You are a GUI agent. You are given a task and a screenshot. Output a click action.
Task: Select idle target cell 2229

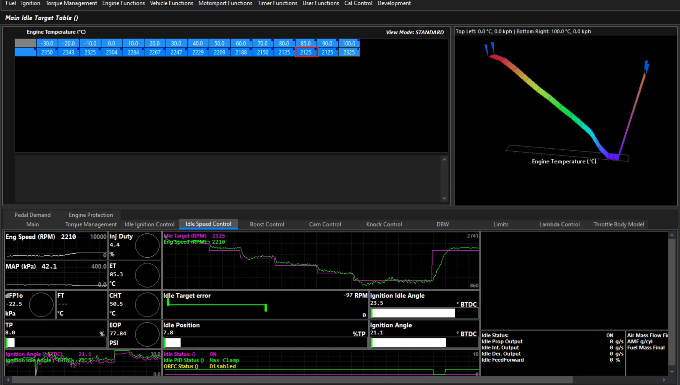point(198,52)
